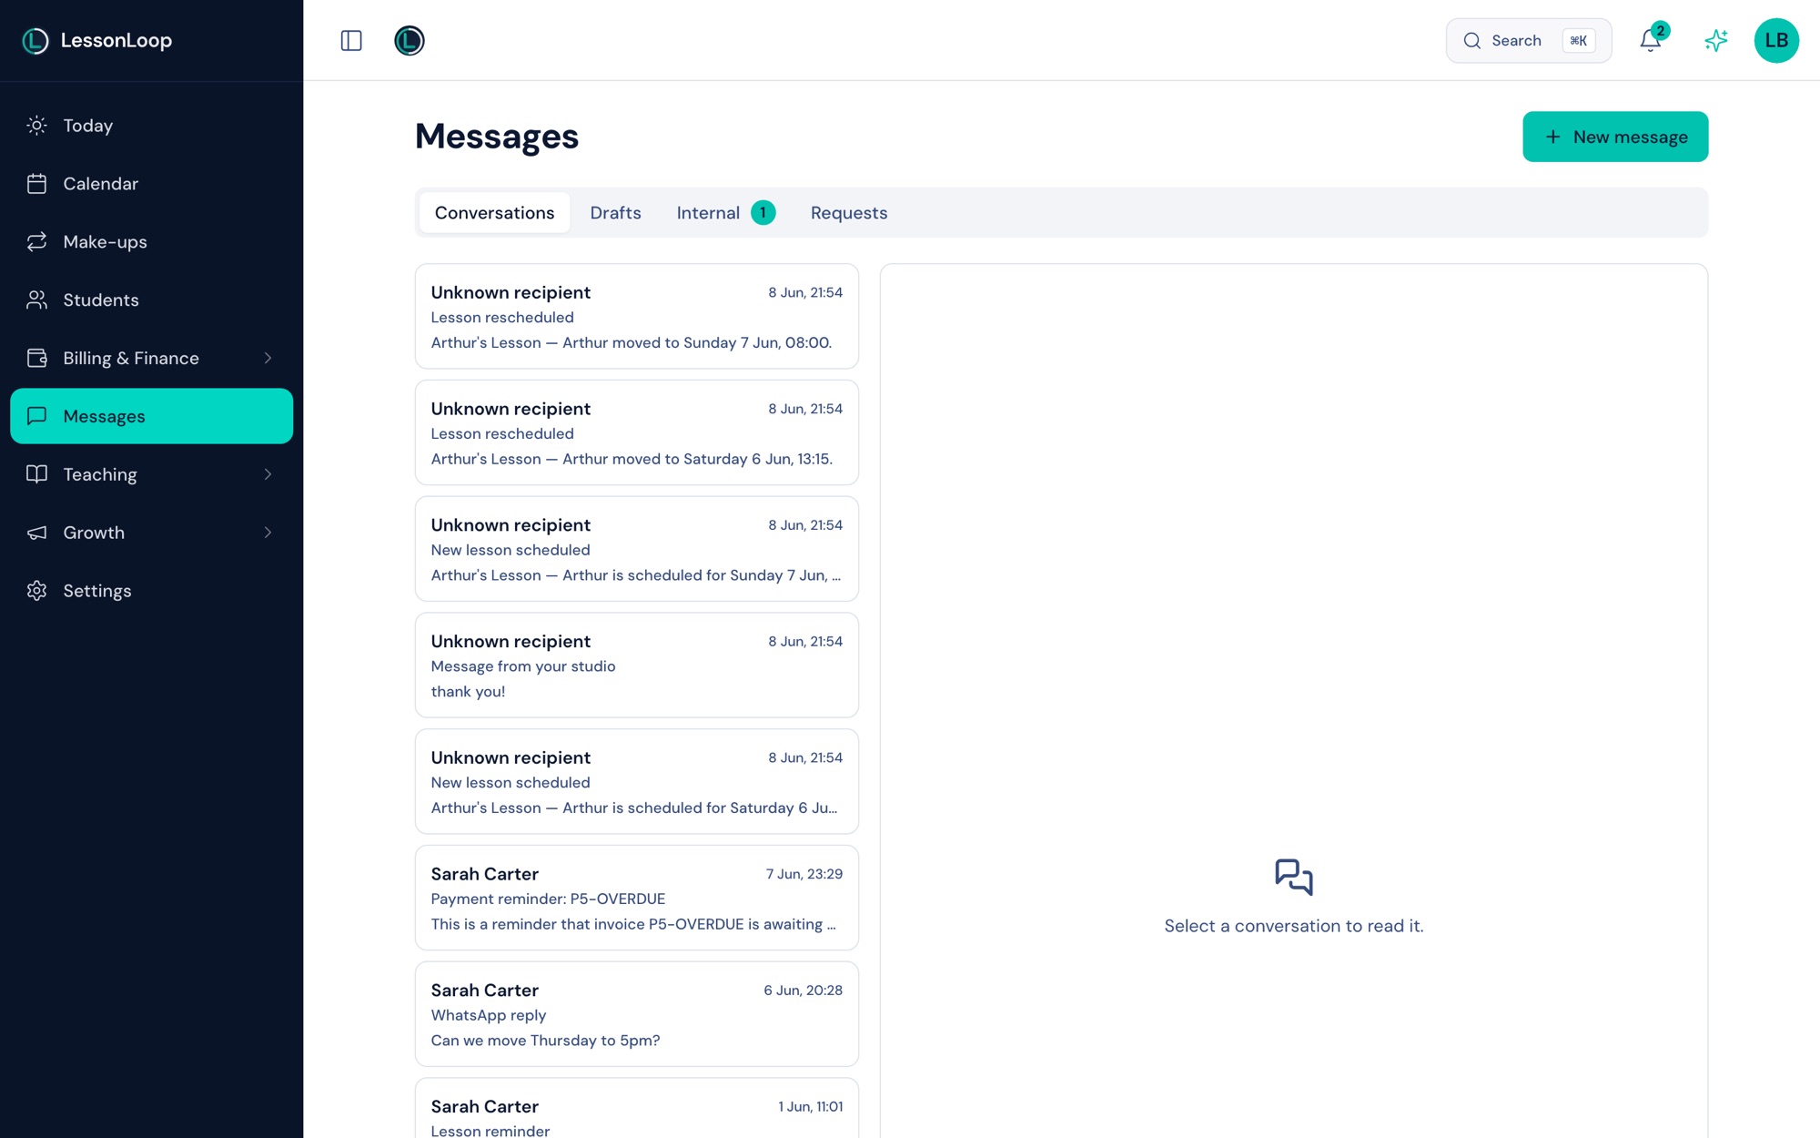
Task: Click the Growth megaphone icon
Action: 36,533
